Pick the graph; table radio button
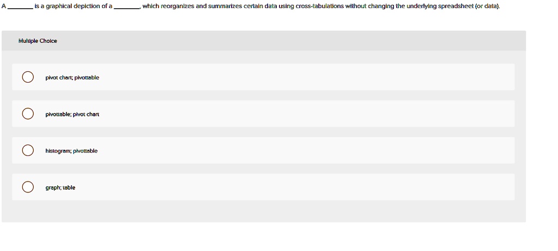 tap(28, 187)
